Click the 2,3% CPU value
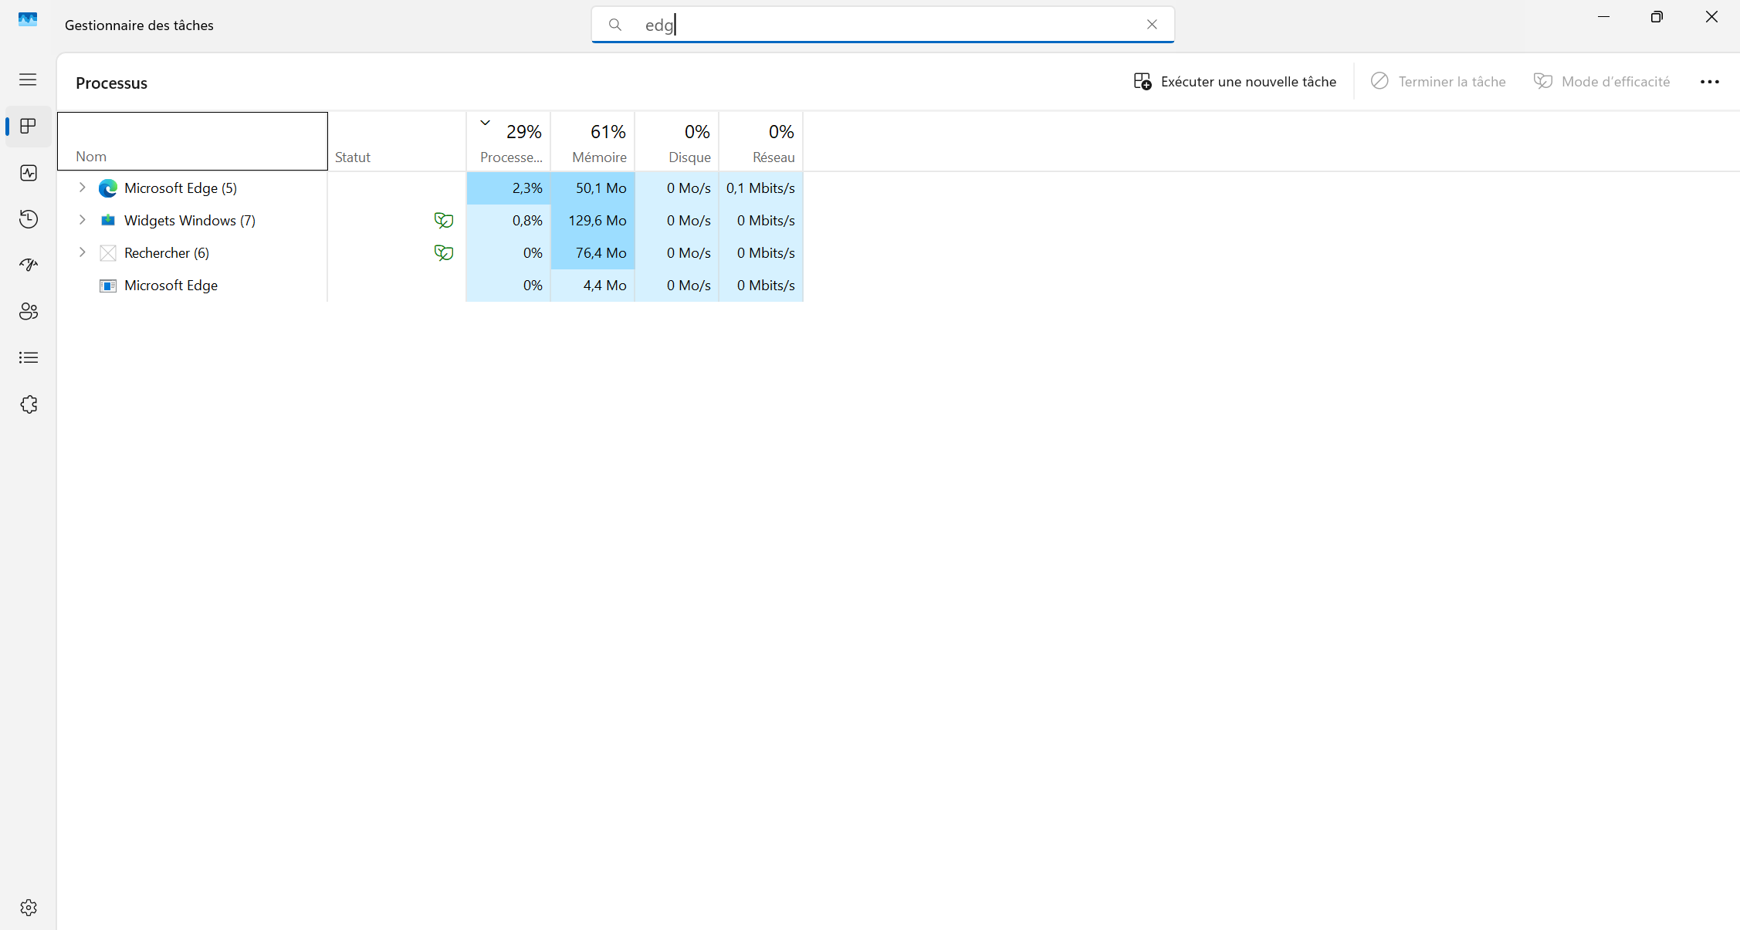This screenshot has width=1740, height=930. (527, 188)
